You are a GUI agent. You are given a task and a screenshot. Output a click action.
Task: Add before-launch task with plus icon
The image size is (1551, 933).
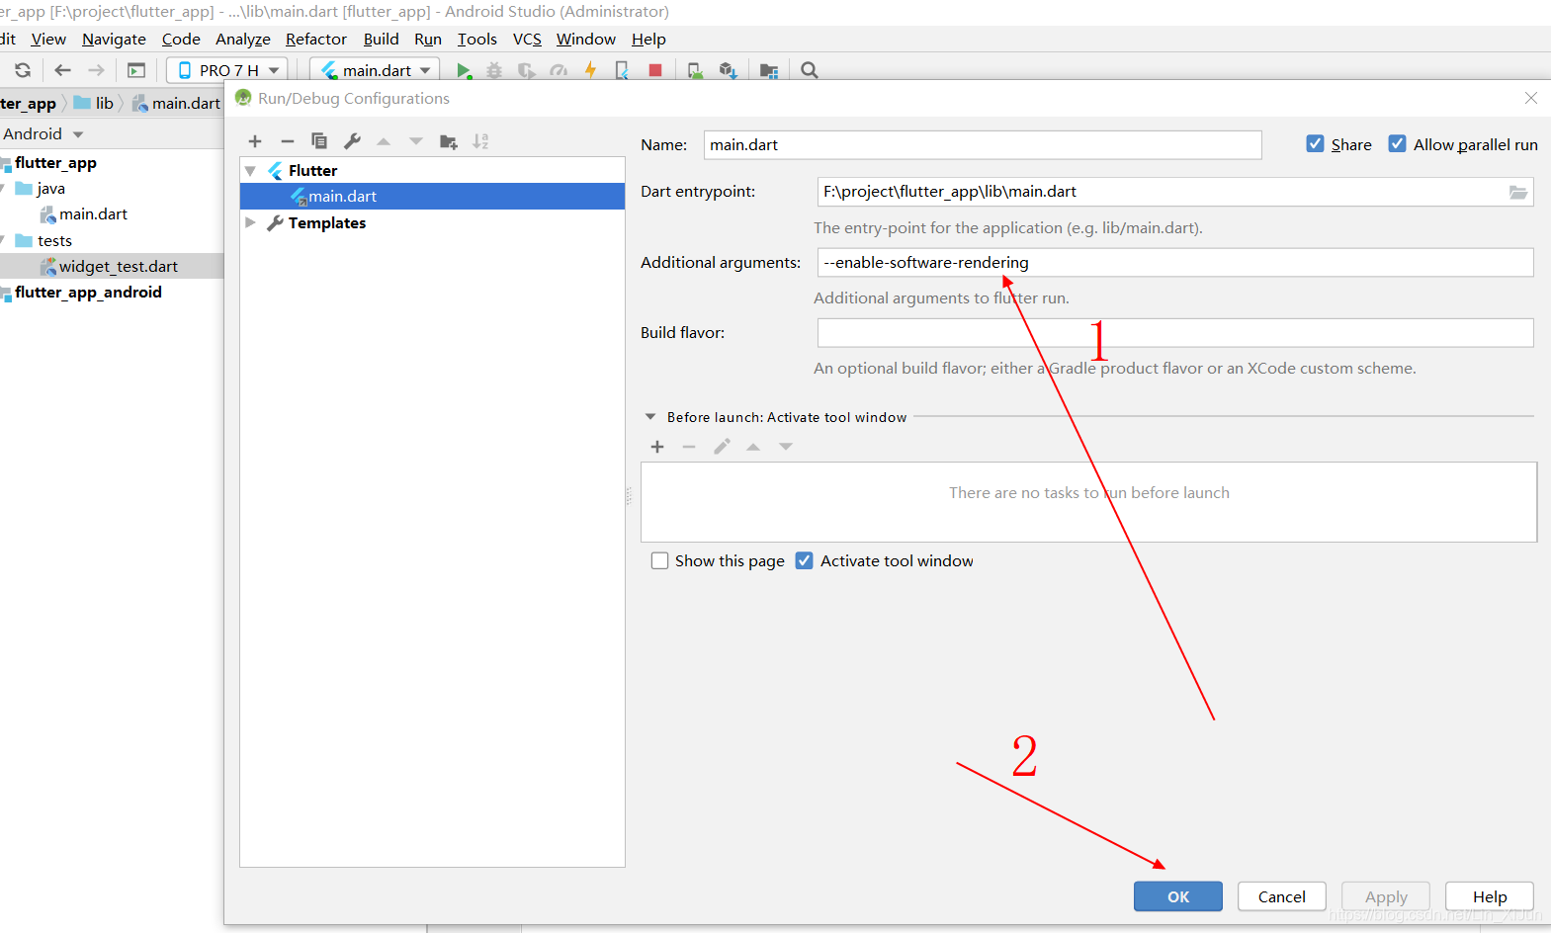[x=657, y=447]
